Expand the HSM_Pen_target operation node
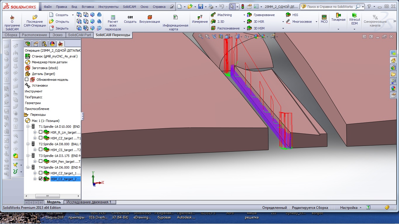The image size is (399, 224). pos(35,161)
